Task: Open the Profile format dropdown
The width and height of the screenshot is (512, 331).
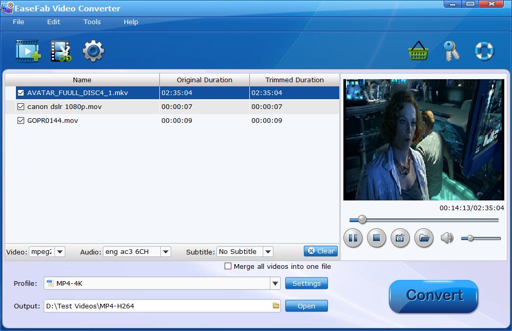Action: point(275,283)
